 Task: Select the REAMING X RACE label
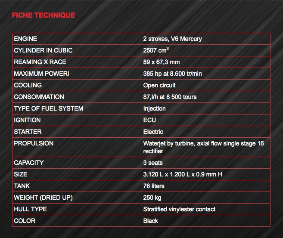[40, 62]
